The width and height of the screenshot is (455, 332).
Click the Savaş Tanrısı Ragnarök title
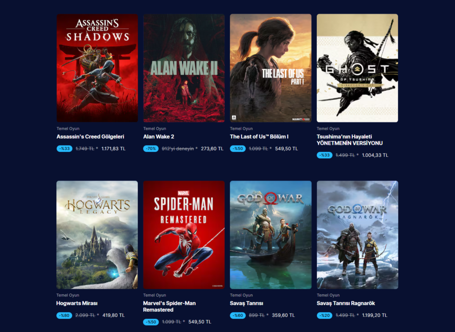pyautogui.click(x=346, y=303)
